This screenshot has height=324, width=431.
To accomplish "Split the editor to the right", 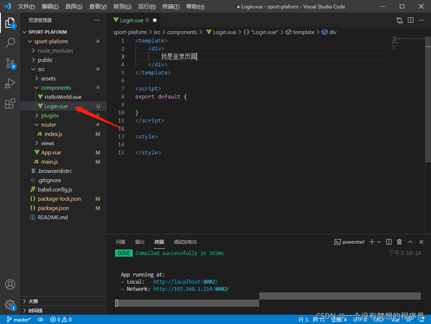I will (x=411, y=20).
